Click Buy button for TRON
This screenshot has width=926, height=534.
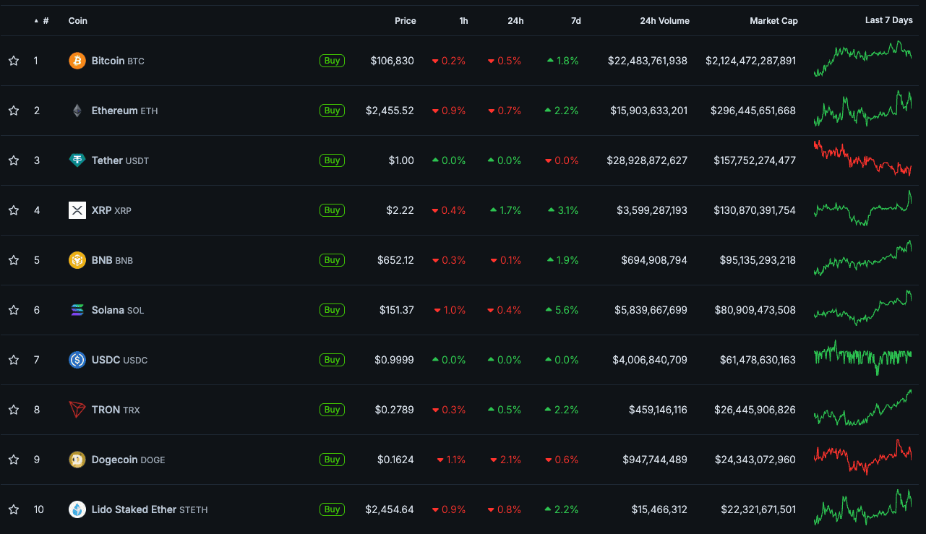point(333,410)
